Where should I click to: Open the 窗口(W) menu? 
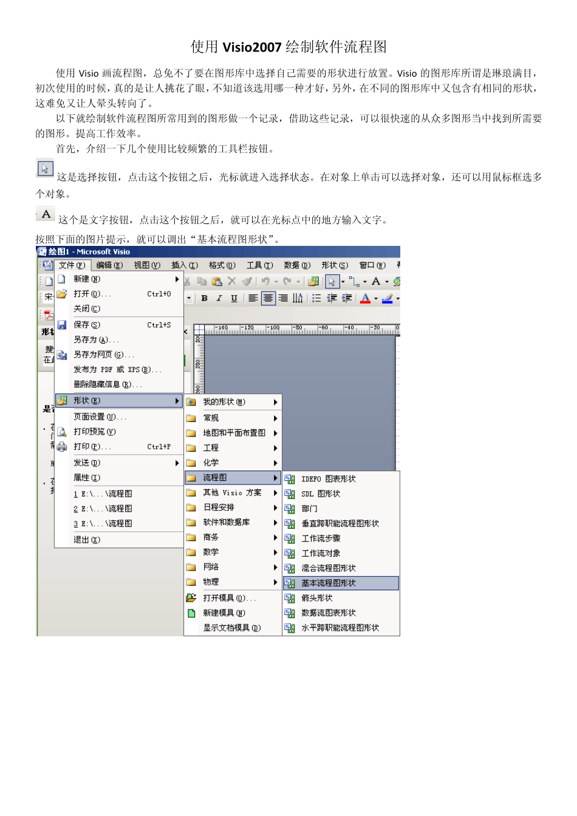(372, 265)
